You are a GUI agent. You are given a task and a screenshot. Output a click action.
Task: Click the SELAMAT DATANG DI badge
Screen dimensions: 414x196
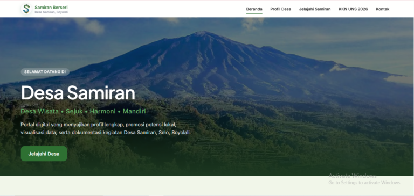click(45, 72)
